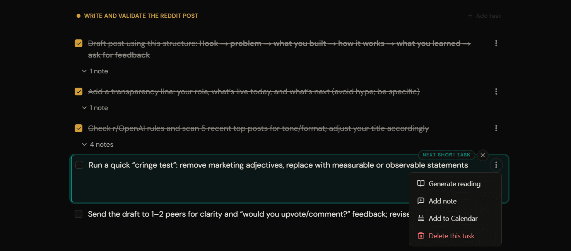Select the Add to Calendar calendar icon
Viewport: 571px width, 251px height.
(421, 218)
